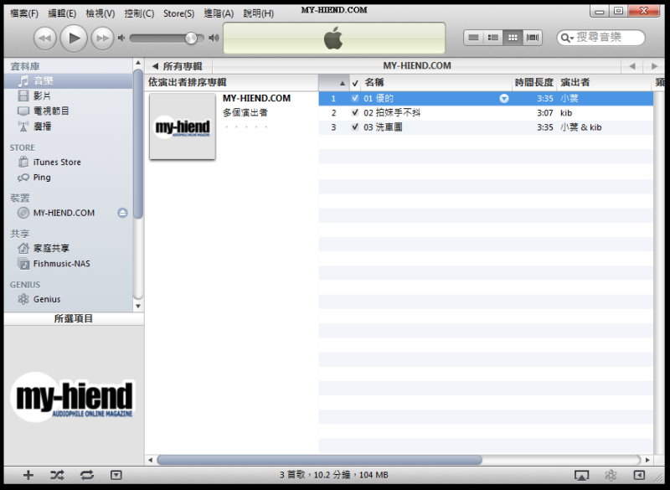
Task: Open search options magnifier dropdown
Action: (x=568, y=38)
